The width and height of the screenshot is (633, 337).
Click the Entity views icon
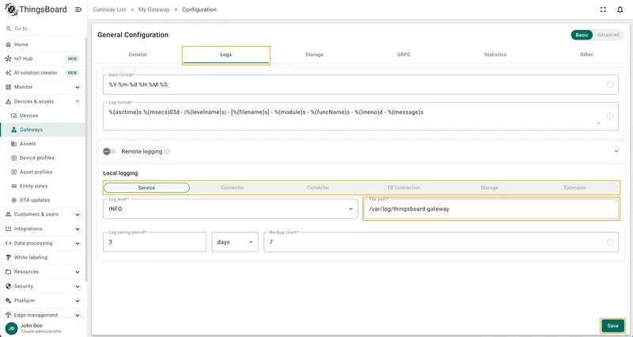click(14, 186)
